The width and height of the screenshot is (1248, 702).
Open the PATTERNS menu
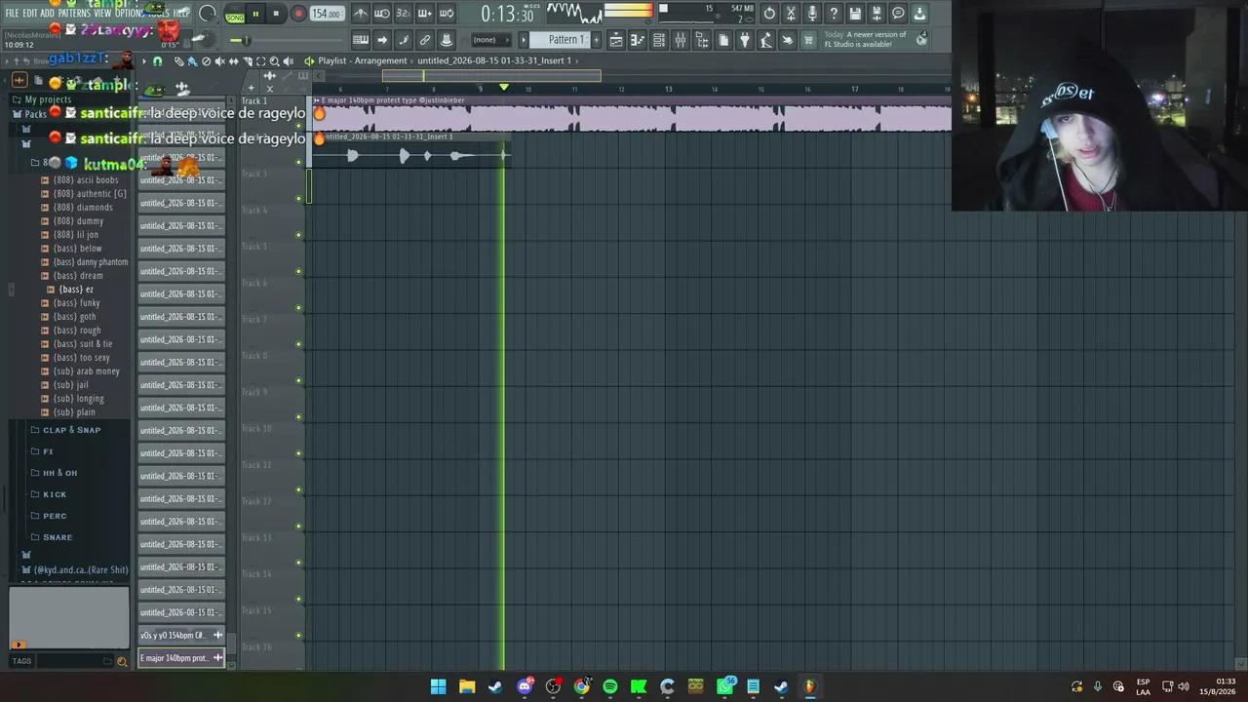(x=74, y=13)
